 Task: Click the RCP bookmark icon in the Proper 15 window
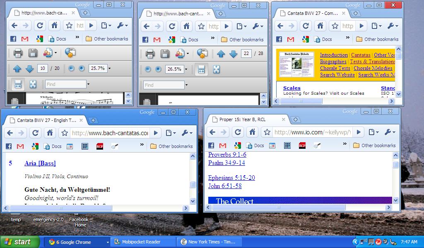302,145
